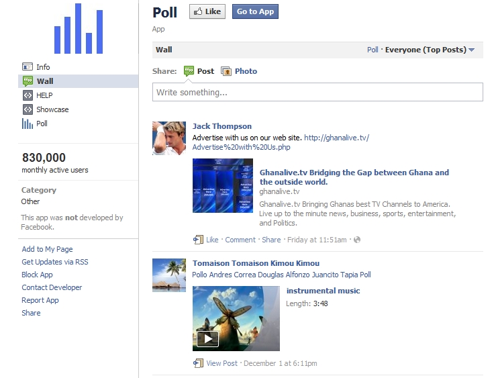
Task: Choose Post as share type
Action: click(x=205, y=71)
